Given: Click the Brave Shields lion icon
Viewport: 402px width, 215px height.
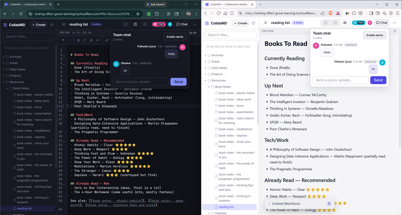Looking at the screenshot, I should 330,13.
